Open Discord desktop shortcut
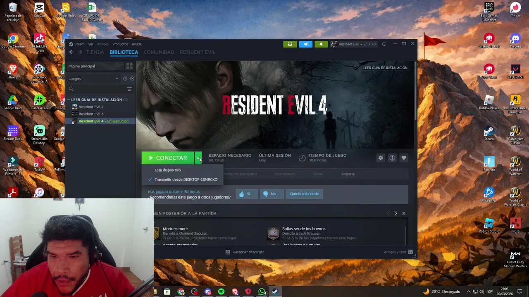529x297 pixels. point(515,41)
